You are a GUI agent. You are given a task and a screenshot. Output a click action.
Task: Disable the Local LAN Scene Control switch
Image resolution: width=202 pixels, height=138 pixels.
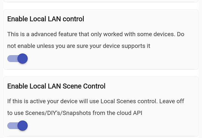click(18, 126)
